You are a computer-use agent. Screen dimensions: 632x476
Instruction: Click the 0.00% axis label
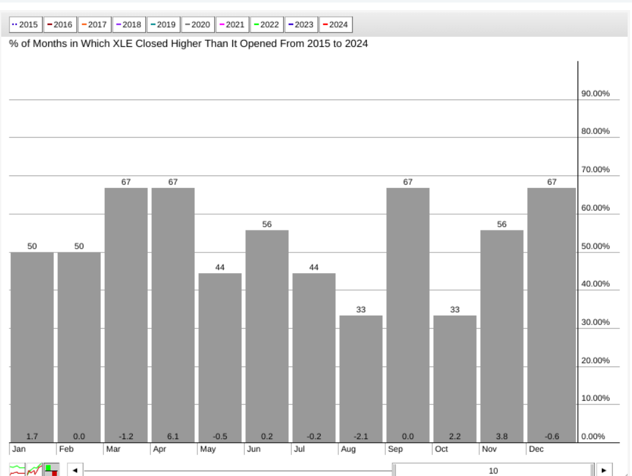point(593,437)
